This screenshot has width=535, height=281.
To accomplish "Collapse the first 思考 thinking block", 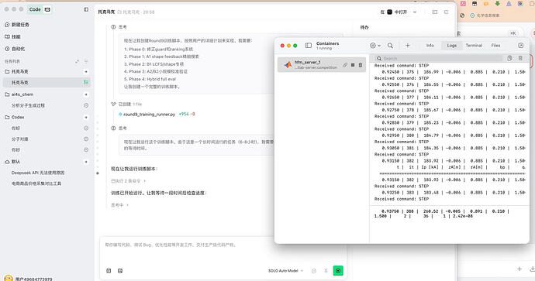I will coord(119,27).
